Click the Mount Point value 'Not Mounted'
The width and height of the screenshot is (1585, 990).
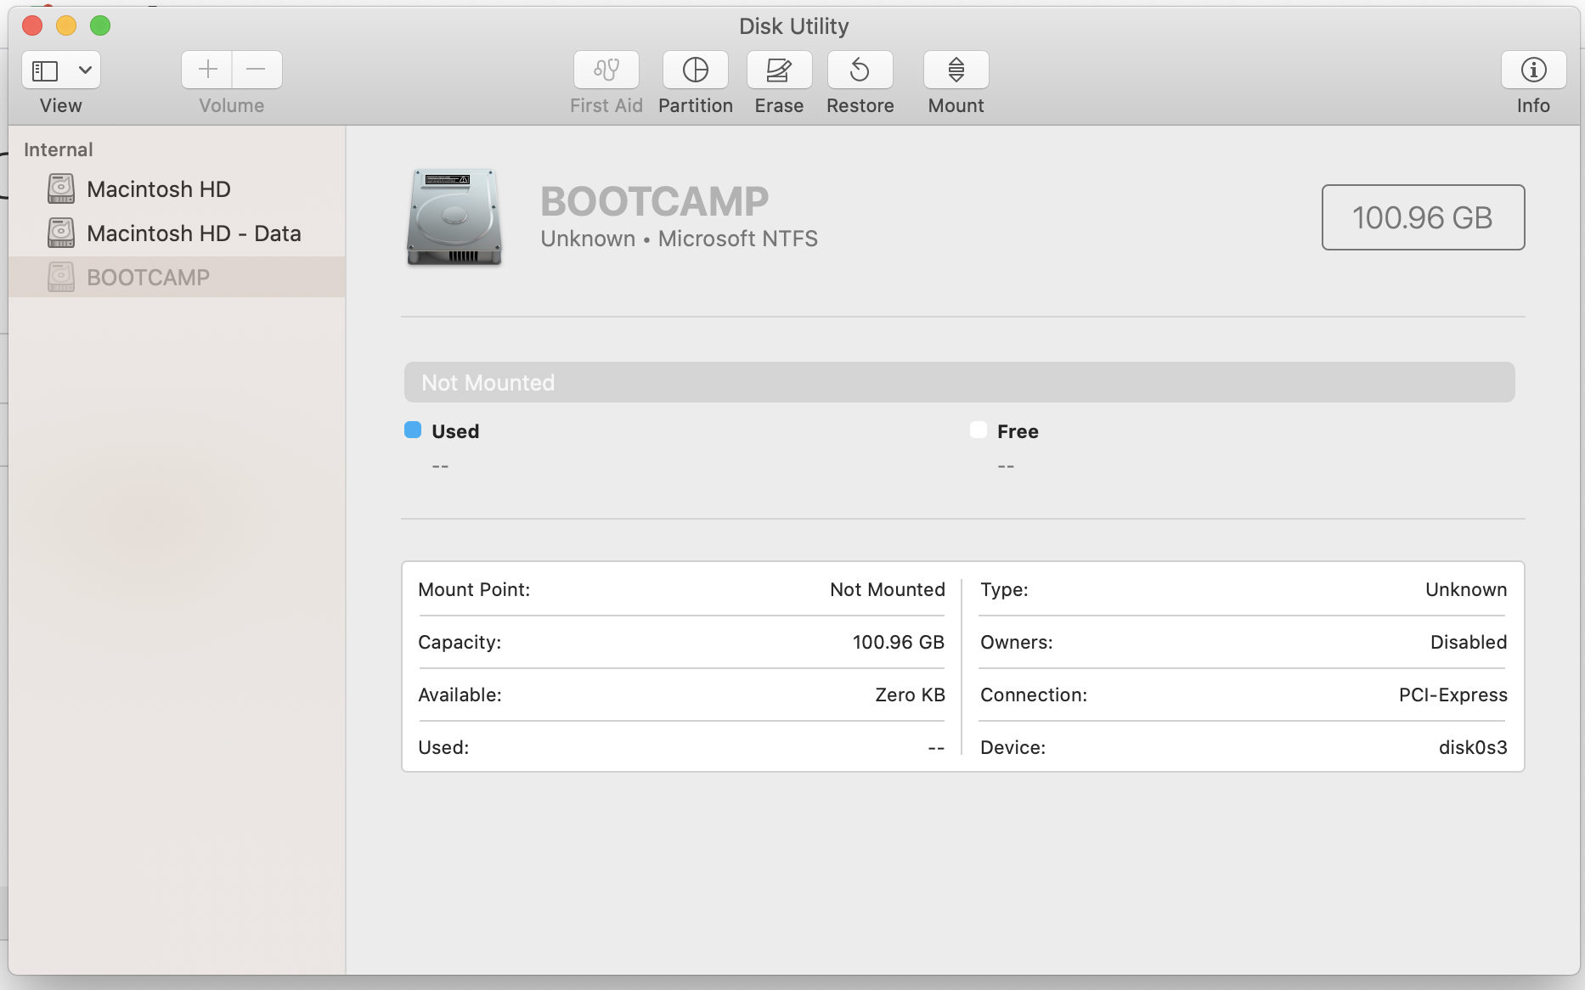pos(888,589)
